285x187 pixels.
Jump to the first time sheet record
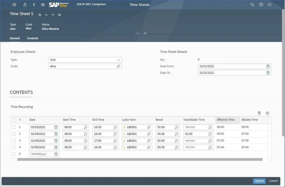[40, 15]
